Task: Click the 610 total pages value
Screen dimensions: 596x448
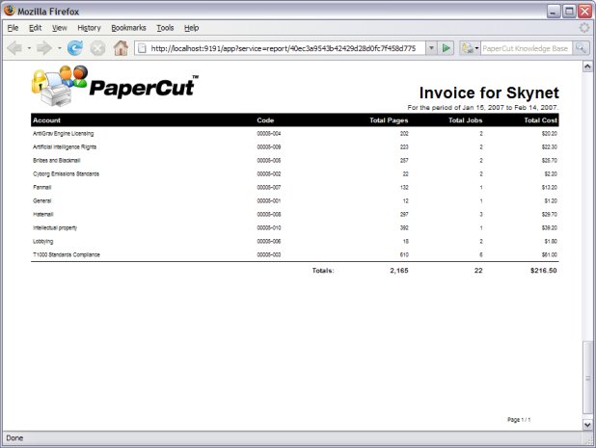Action: point(404,254)
